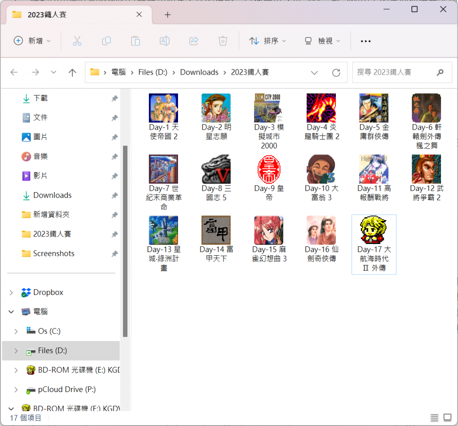Open 下載 in quick access
The height and width of the screenshot is (426, 458).
pos(41,98)
